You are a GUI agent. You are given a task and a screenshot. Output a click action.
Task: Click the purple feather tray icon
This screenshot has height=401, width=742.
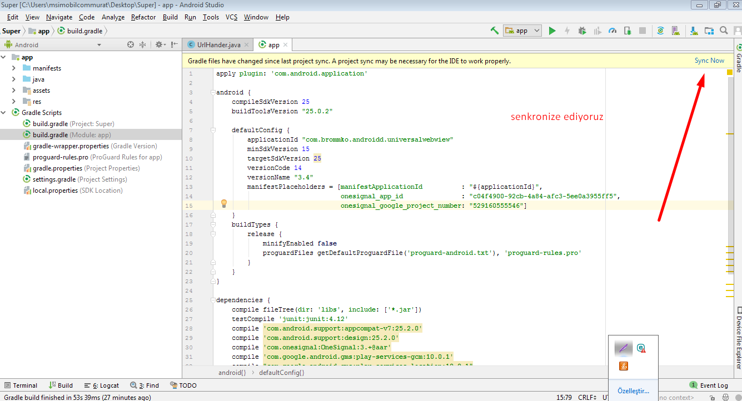[624, 349]
